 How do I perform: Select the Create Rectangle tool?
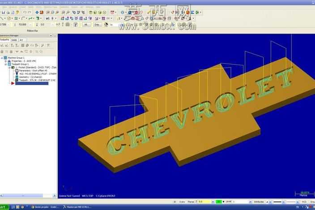16,18
